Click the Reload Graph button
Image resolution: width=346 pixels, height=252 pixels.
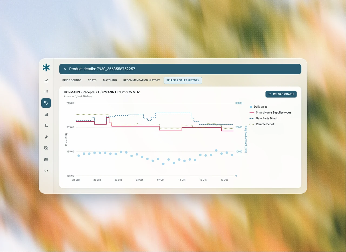pos(281,94)
